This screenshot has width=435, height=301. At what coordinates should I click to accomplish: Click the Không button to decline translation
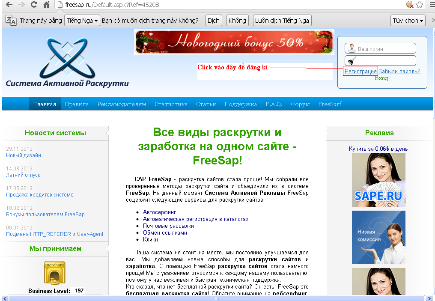(237, 21)
